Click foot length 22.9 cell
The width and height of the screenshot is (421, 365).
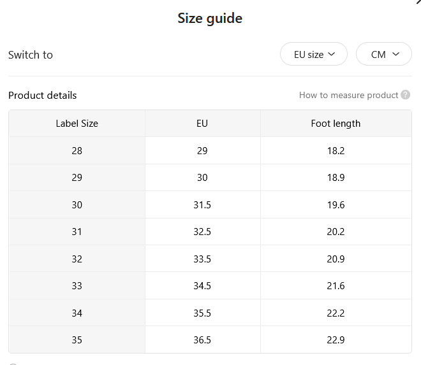click(336, 340)
